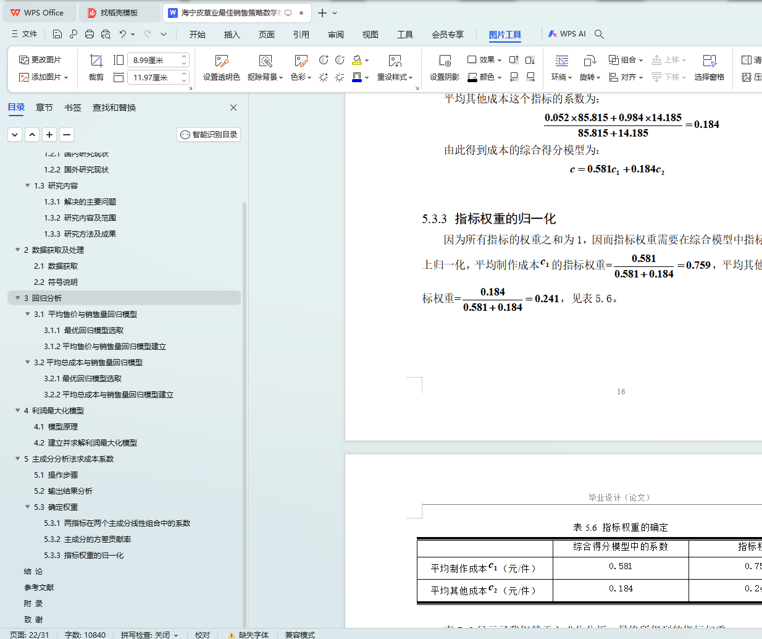The image size is (762, 639).
Task: Switch to the 找稻壳模板 window tab
Action: pos(120,12)
